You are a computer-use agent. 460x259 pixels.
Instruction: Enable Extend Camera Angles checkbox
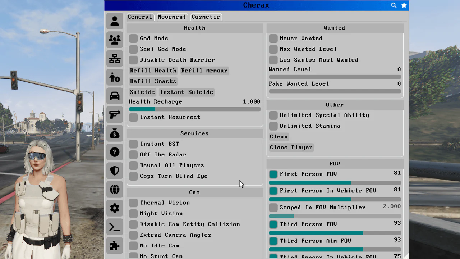133,235
